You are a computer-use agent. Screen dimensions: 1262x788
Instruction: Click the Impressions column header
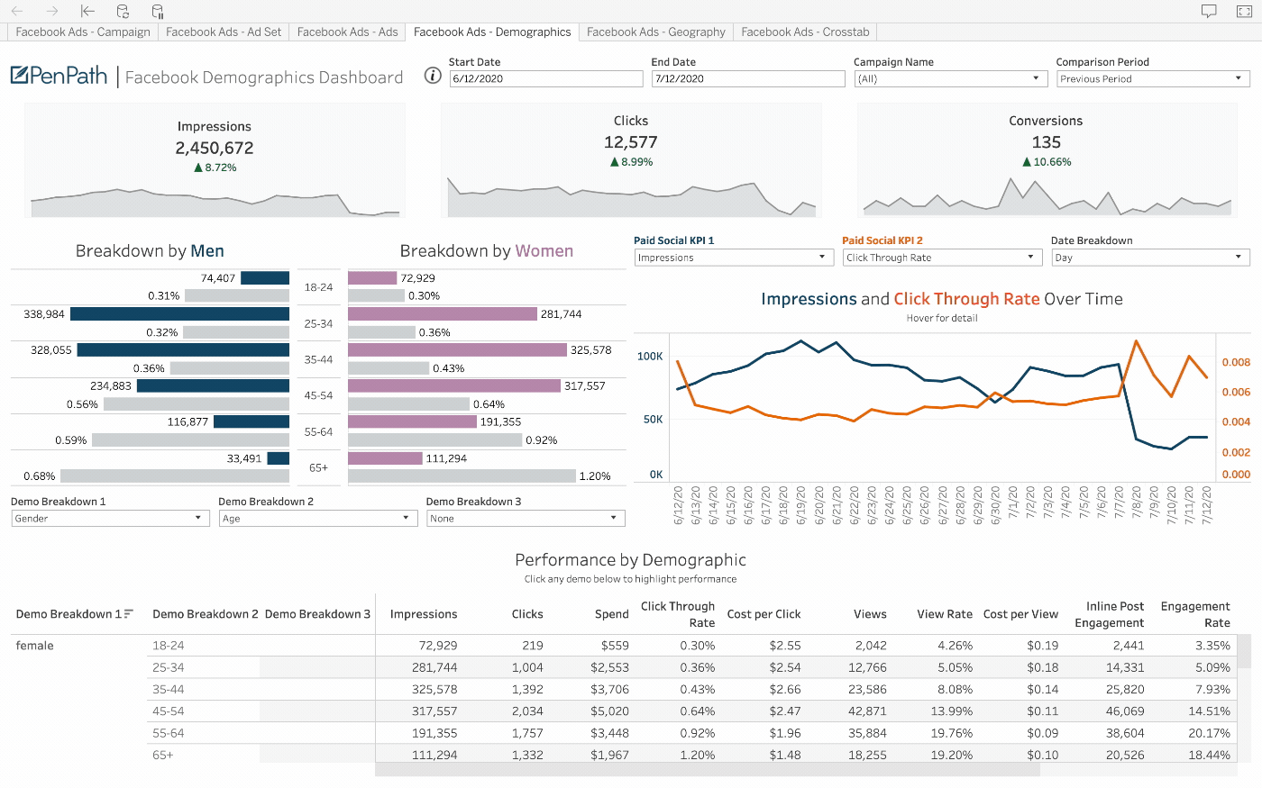[x=424, y=614]
